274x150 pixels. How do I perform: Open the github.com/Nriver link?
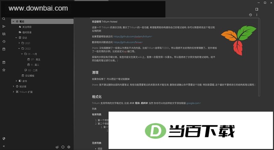128,42
